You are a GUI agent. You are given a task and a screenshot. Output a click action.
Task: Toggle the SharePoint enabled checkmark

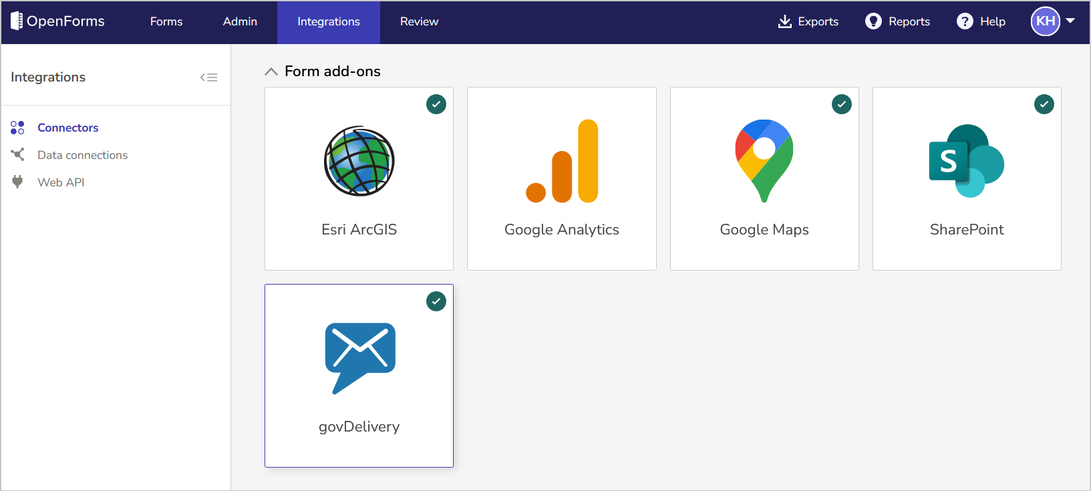(1044, 104)
